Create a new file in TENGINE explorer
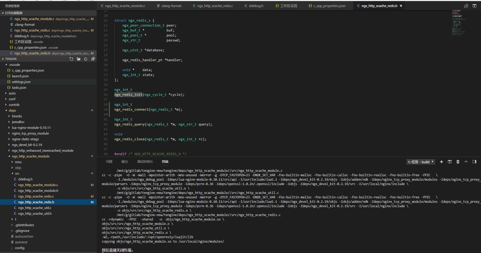This screenshot has width=481, height=253. pyautogui.click(x=71, y=59)
